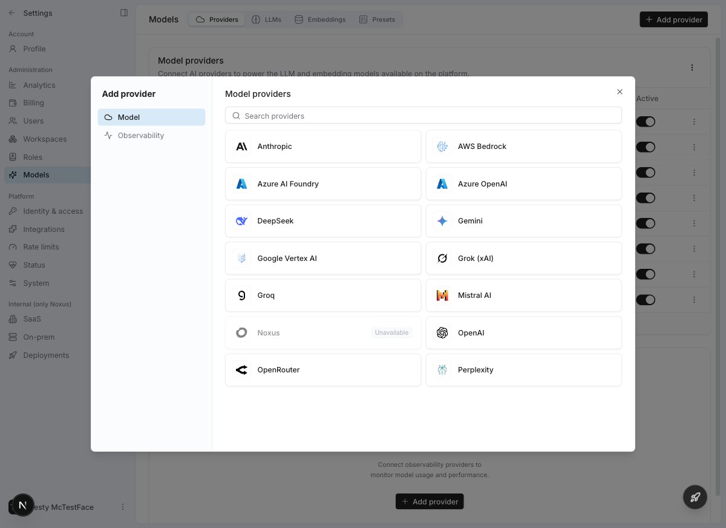
Task: Toggle the first provider's Active switch
Action: tap(646, 122)
